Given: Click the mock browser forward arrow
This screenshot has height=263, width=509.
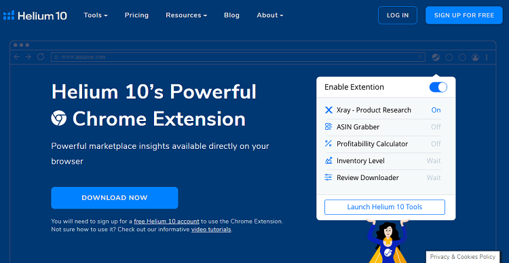Looking at the screenshot, I should 29,57.
